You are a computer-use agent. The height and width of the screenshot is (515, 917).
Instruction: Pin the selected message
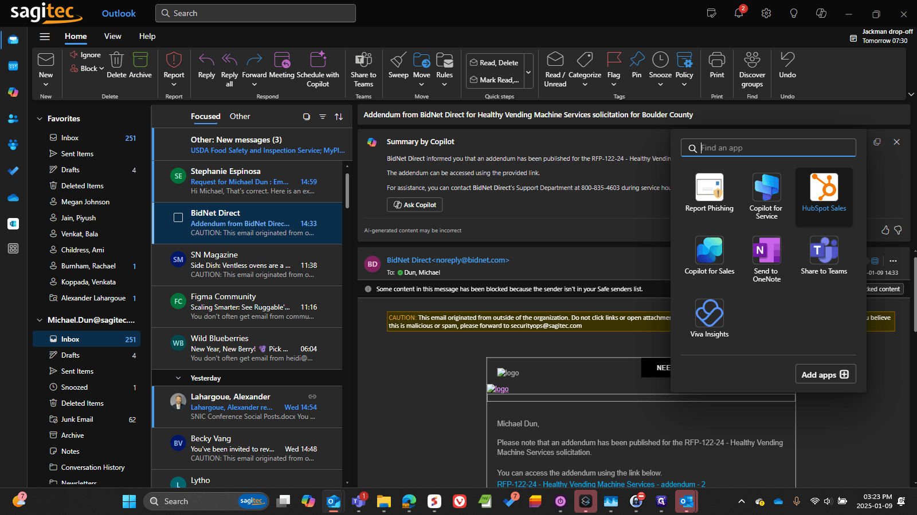pos(636,65)
